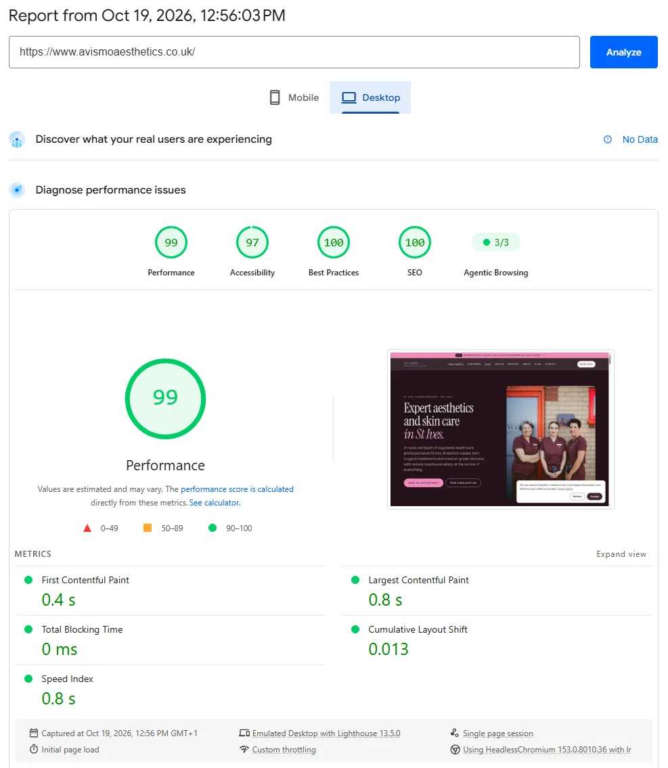The height and width of the screenshot is (768, 668).
Task: Click the devices icon beside Emulated Desktop
Action: click(x=244, y=733)
